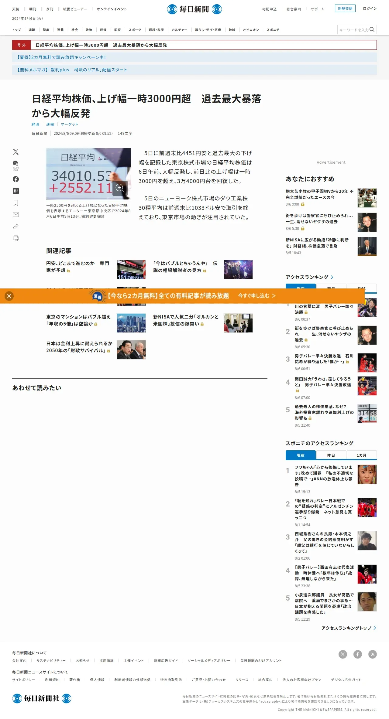The height and width of the screenshot is (719, 389).
Task: Open 東京のマンションはバブル超え article
Action: pyautogui.click(x=78, y=320)
